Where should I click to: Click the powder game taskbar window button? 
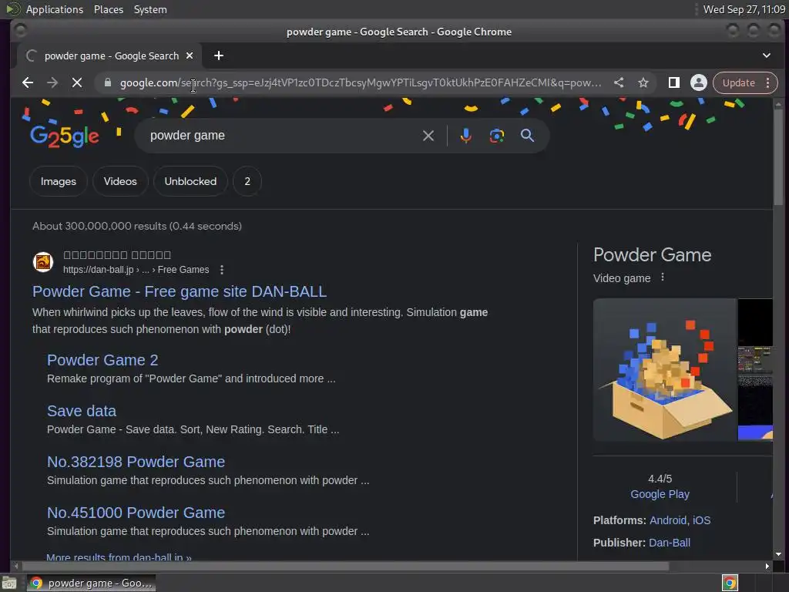pyautogui.click(x=92, y=583)
